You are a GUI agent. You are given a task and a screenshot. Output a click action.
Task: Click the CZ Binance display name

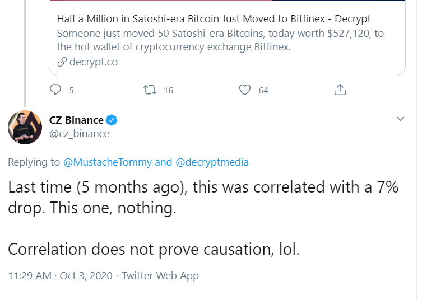point(76,120)
